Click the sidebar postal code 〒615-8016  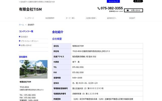coord(24,87)
